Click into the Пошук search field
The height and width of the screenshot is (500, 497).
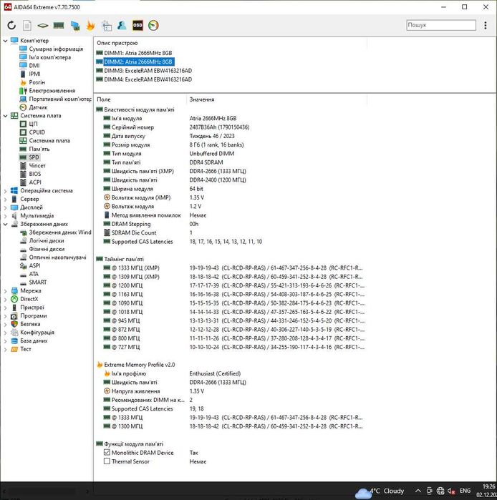(x=441, y=25)
